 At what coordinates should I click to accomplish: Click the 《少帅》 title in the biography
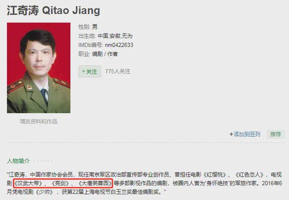[x=44, y=192]
